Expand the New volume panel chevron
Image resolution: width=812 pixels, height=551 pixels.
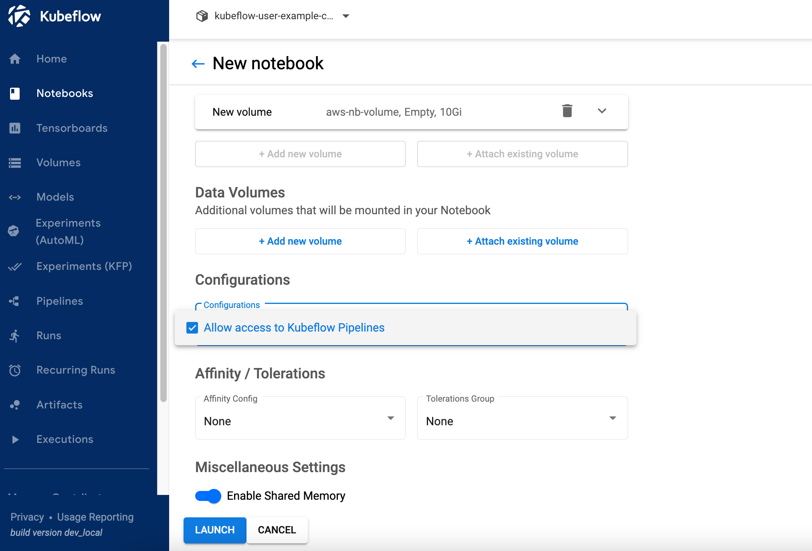point(602,111)
